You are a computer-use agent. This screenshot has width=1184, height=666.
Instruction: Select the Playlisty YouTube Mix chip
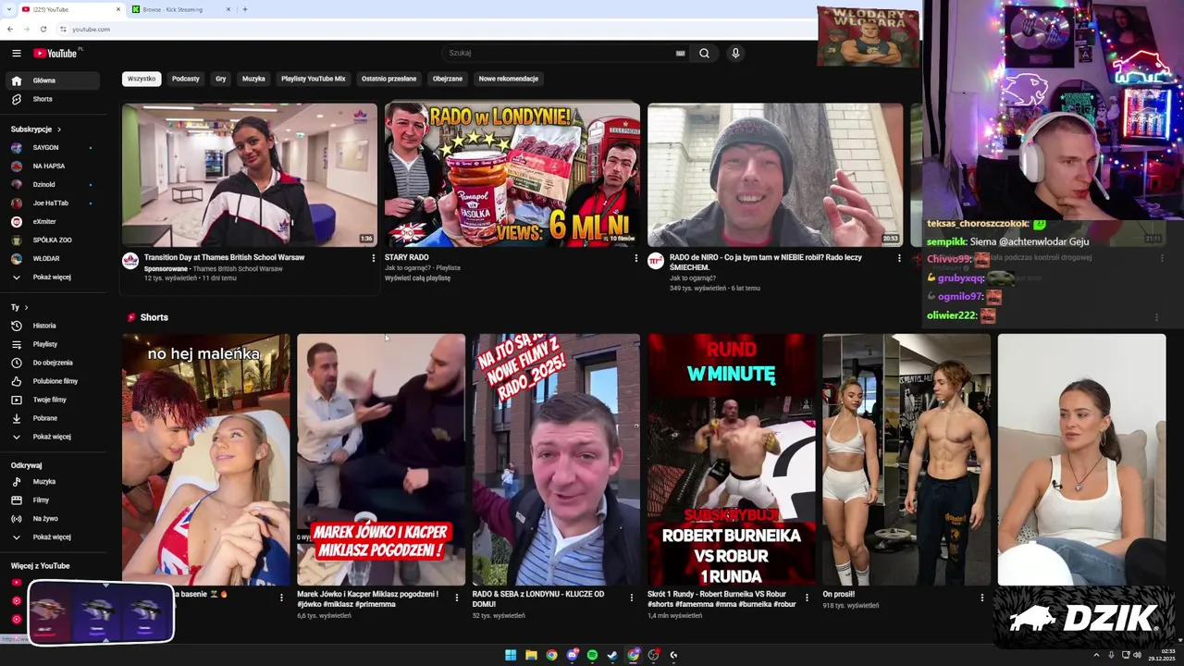(x=314, y=79)
